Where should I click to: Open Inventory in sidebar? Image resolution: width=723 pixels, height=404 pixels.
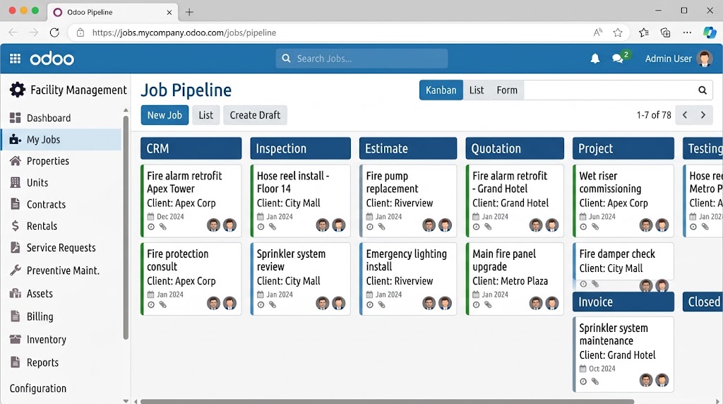62,340
